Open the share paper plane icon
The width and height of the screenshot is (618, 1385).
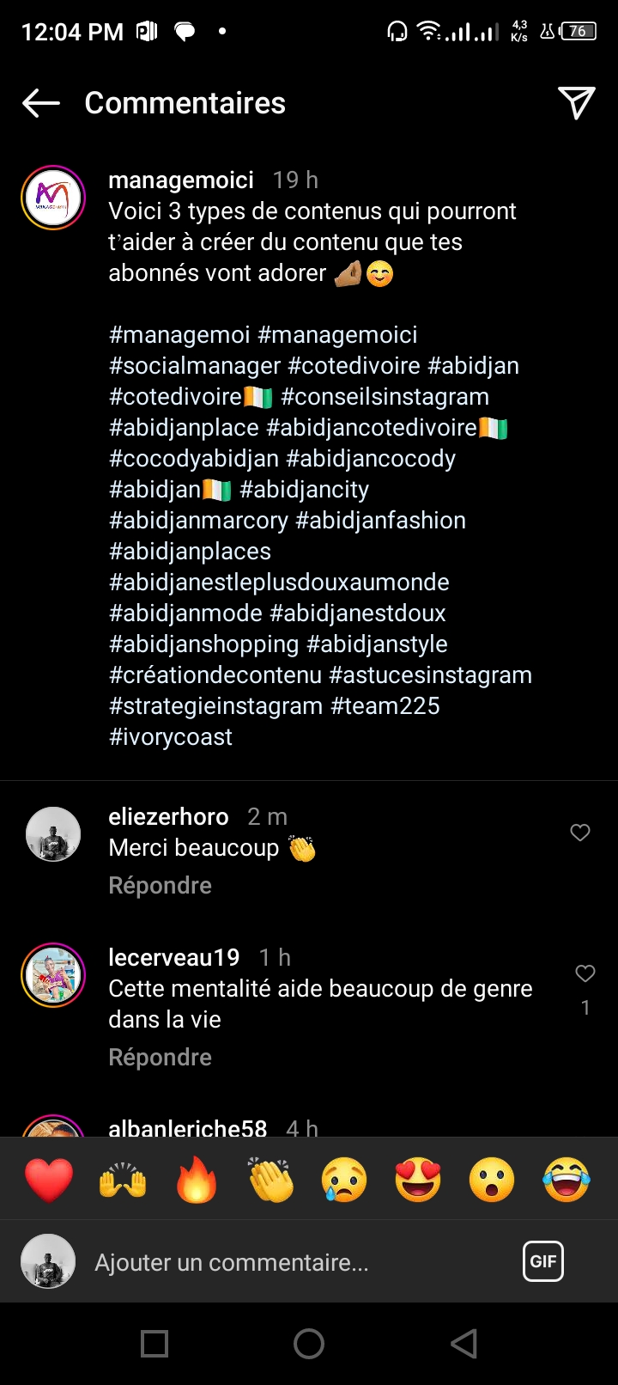pos(577,103)
